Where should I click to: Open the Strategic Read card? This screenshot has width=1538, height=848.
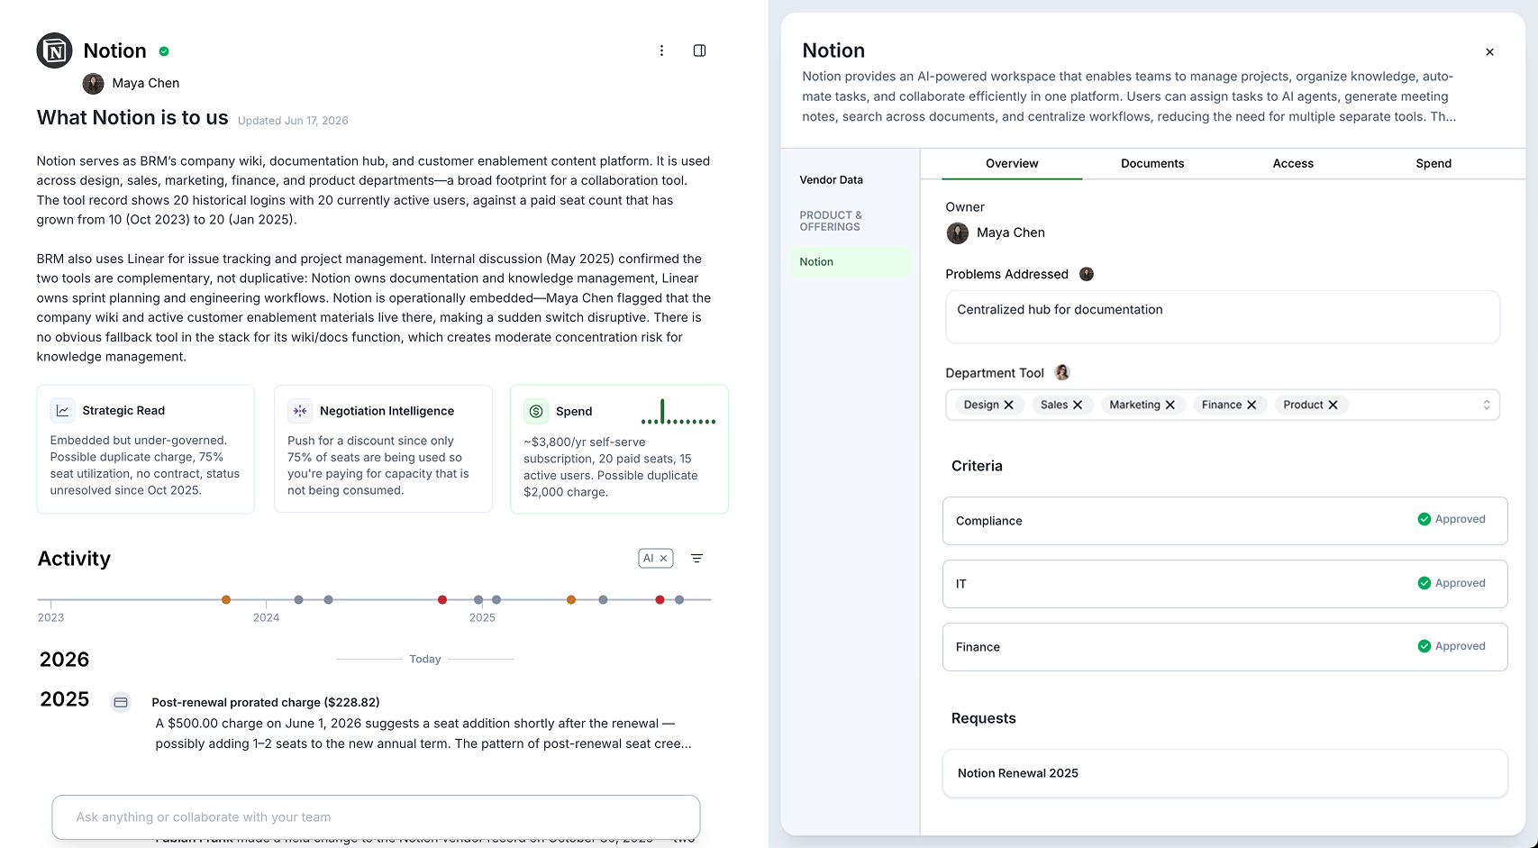(x=146, y=450)
